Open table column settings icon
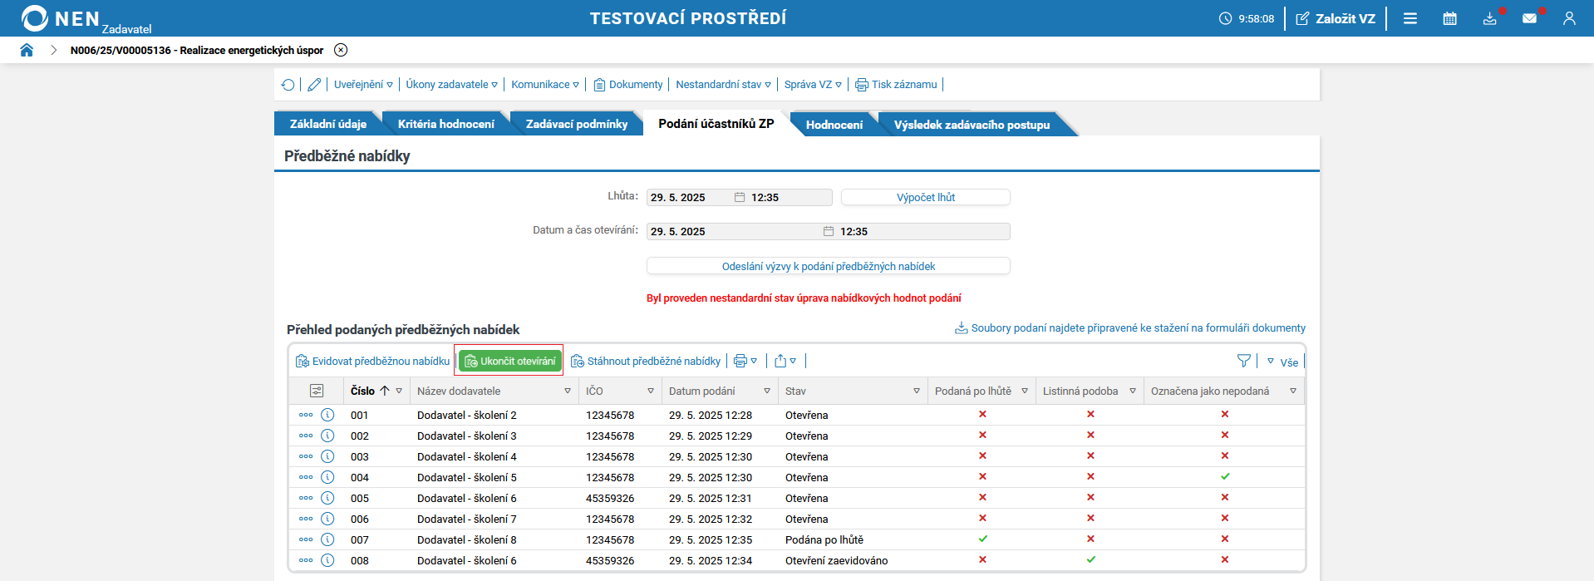The image size is (1594, 581). click(x=317, y=391)
